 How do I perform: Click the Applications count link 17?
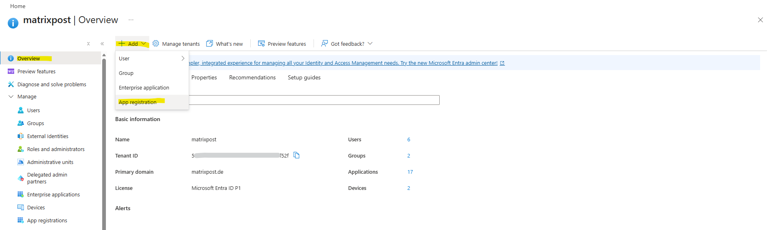coord(410,172)
